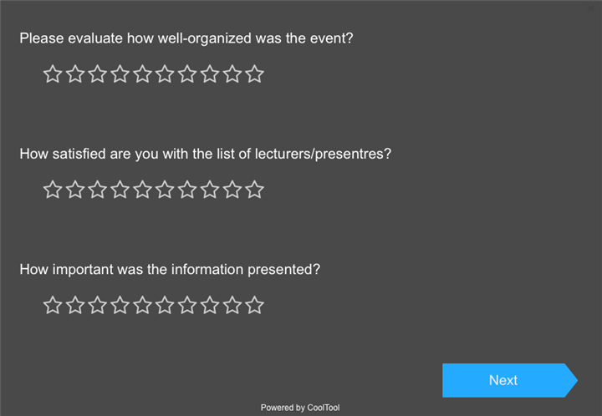Rate information importance with the fourth star
Viewport: 602px width, 416px height.
coord(120,305)
